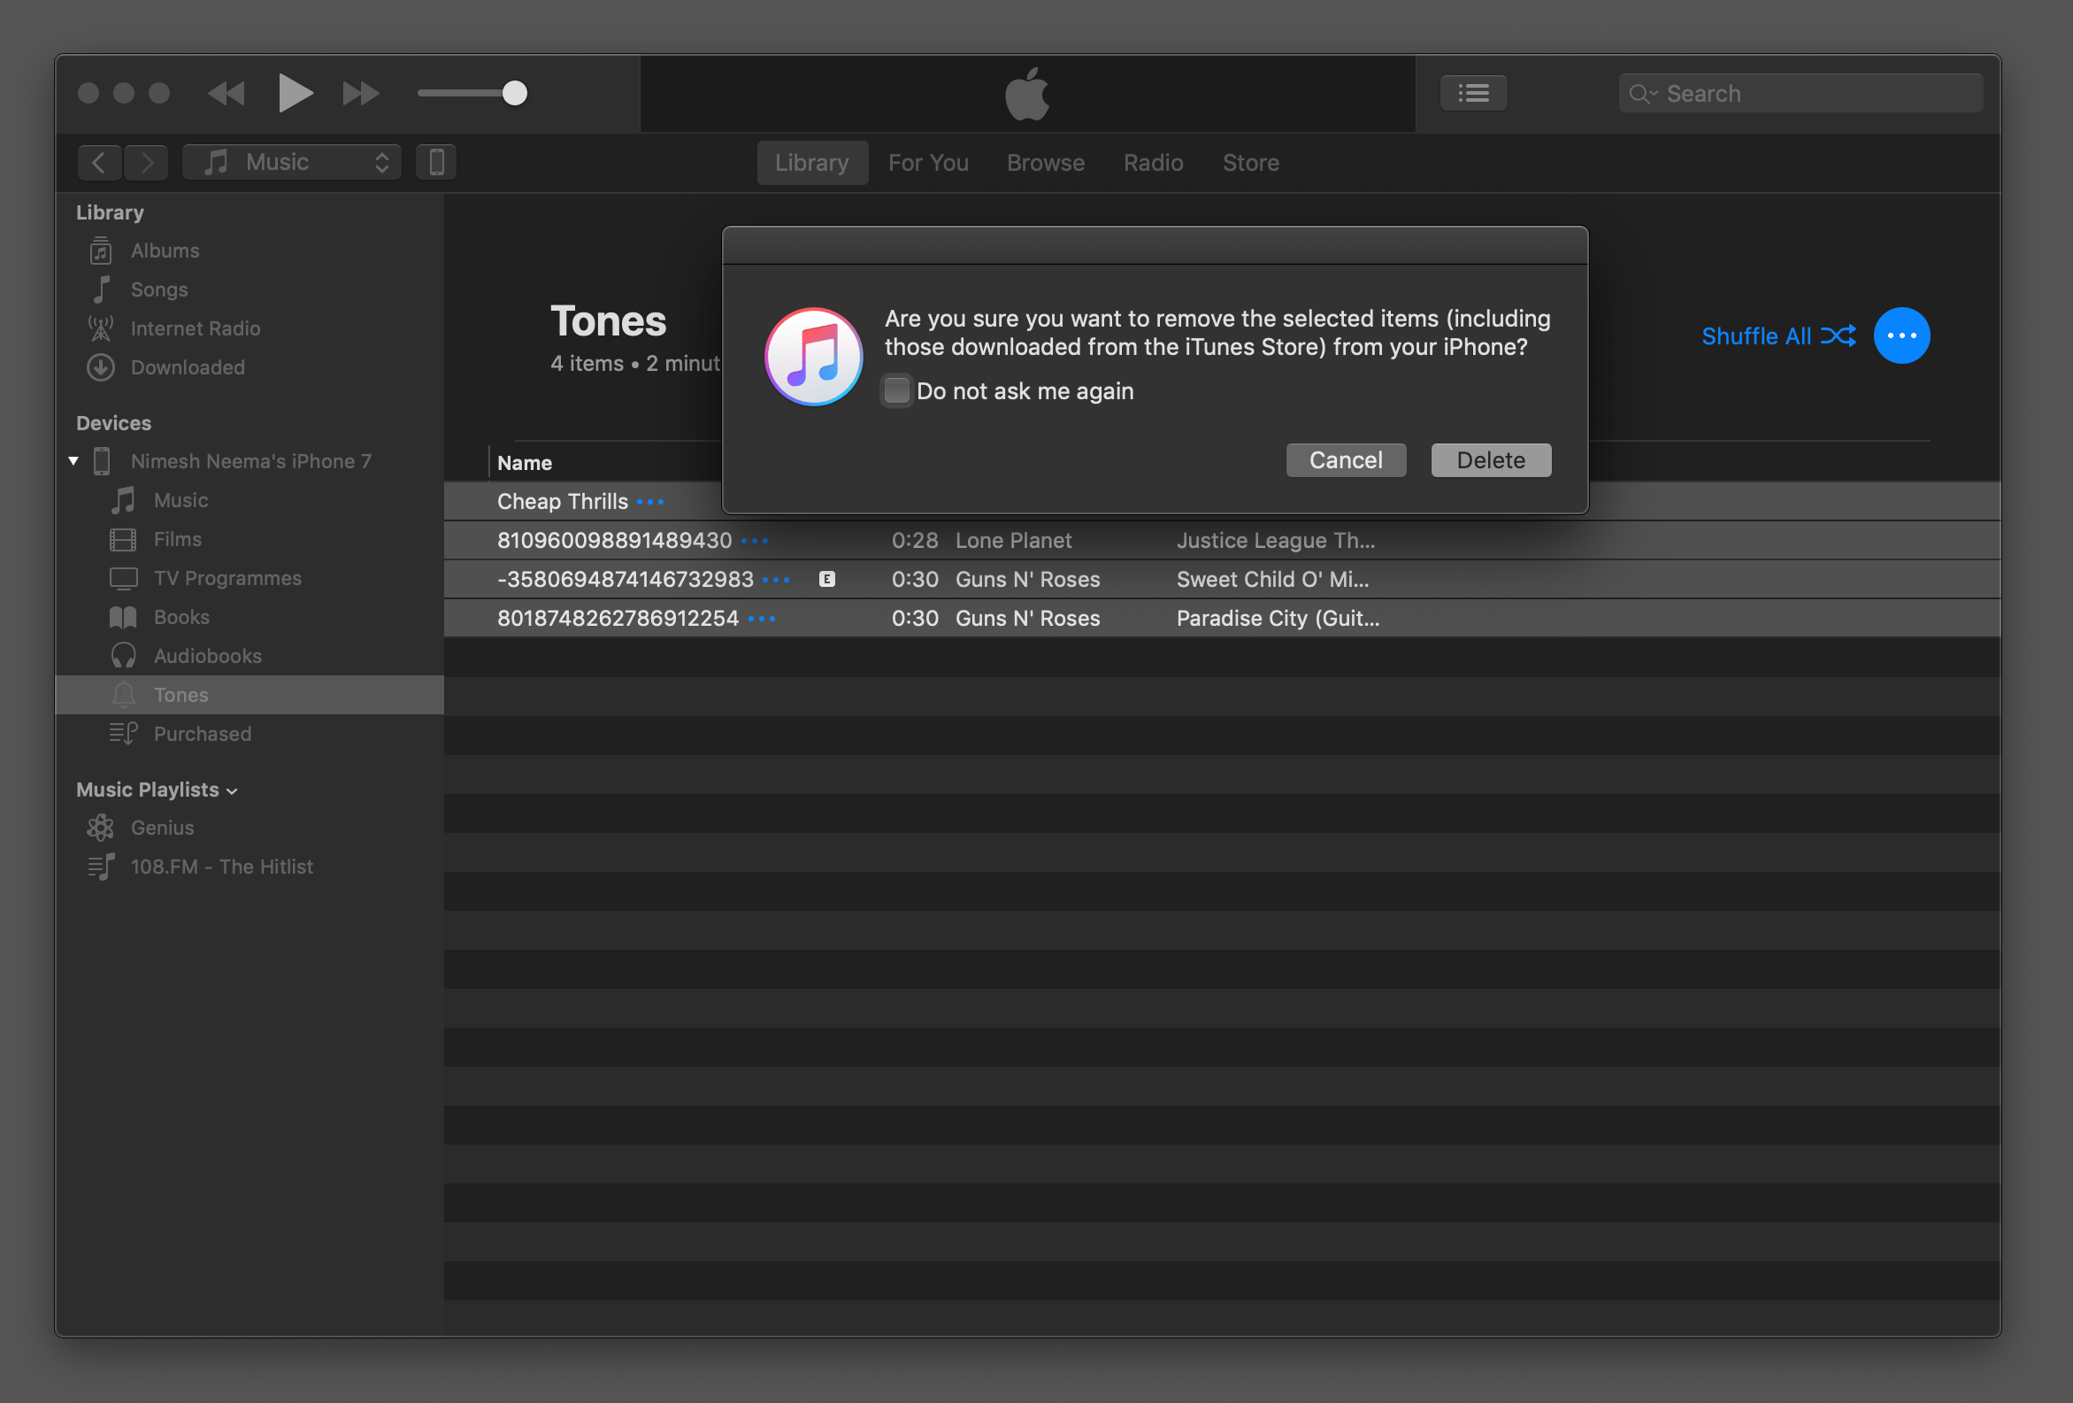Screen dimensions: 2073x1403
Task: Open the iPhone device button
Action: (x=436, y=163)
